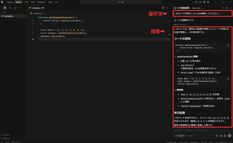The height and width of the screenshot is (143, 233).
Task: Start voice input with microphone button
Action: [x=230, y=136]
